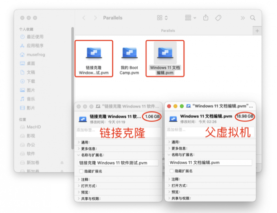
Task: Expand 通用 in Windows 11 文档编辑 info window
Action: (x=169, y=142)
